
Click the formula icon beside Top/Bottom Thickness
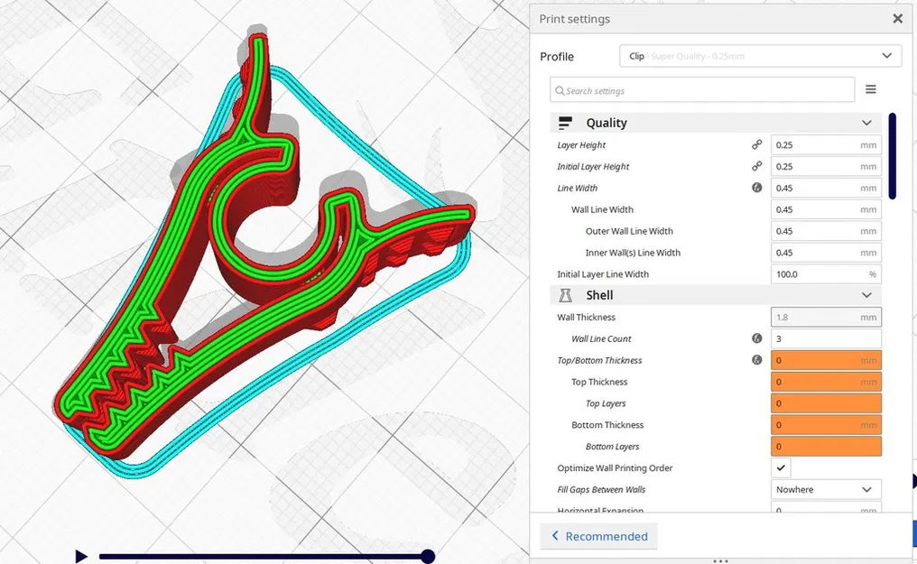[756, 360]
